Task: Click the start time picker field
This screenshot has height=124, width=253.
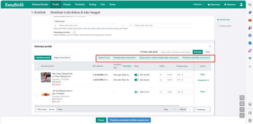Action: point(85,26)
